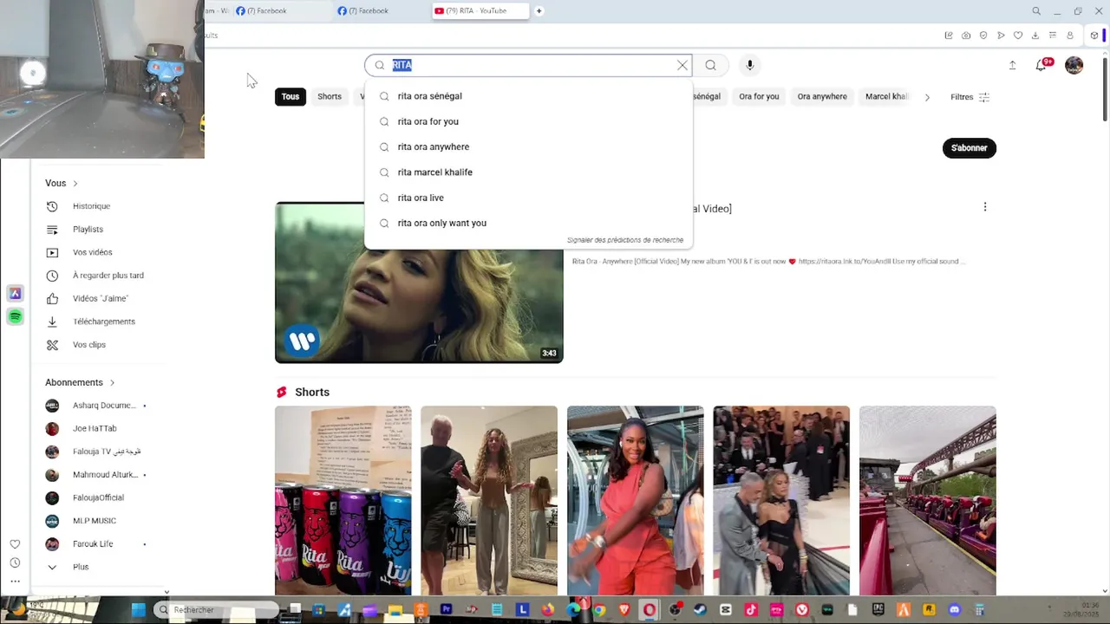1110x624 pixels.
Task: Choose suggestion rita marcel khalife
Action: pos(528,172)
